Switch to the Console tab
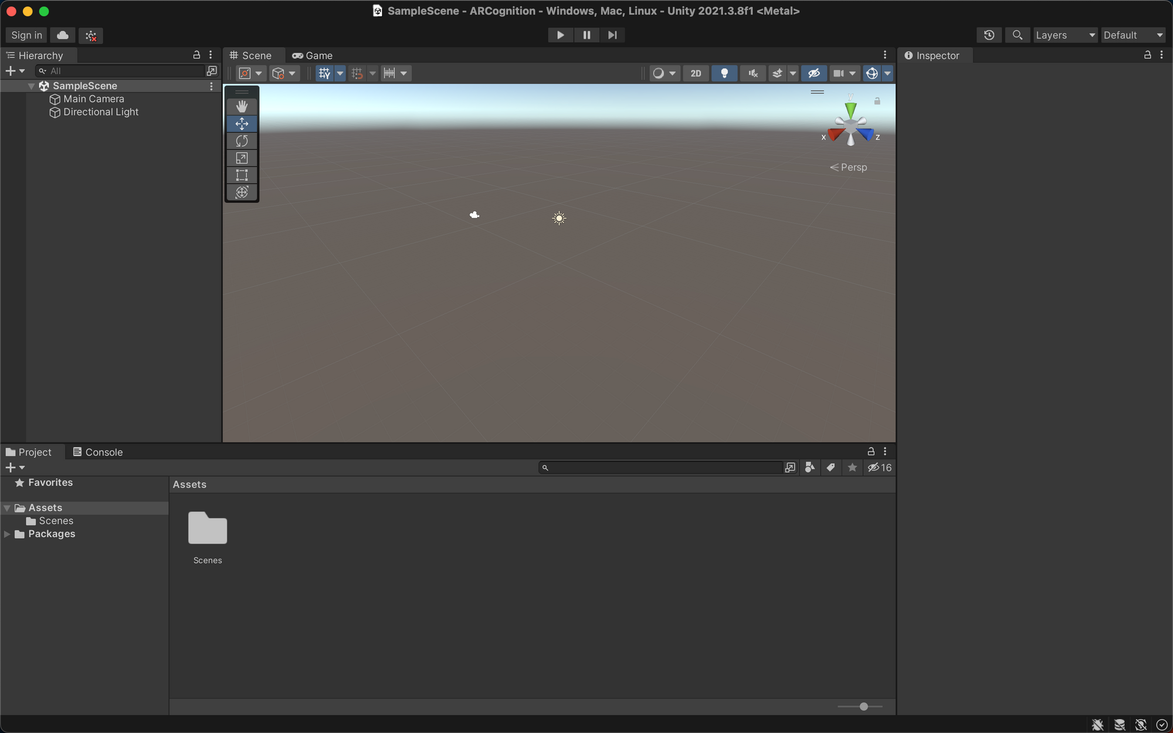The height and width of the screenshot is (733, 1173). pyautogui.click(x=102, y=451)
